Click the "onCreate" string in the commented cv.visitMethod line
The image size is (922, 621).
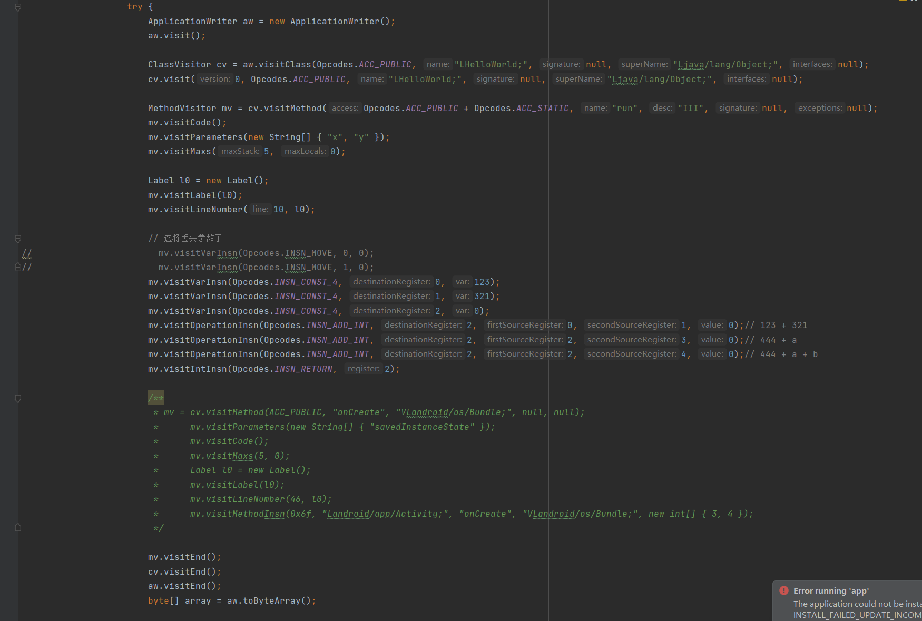(x=359, y=412)
